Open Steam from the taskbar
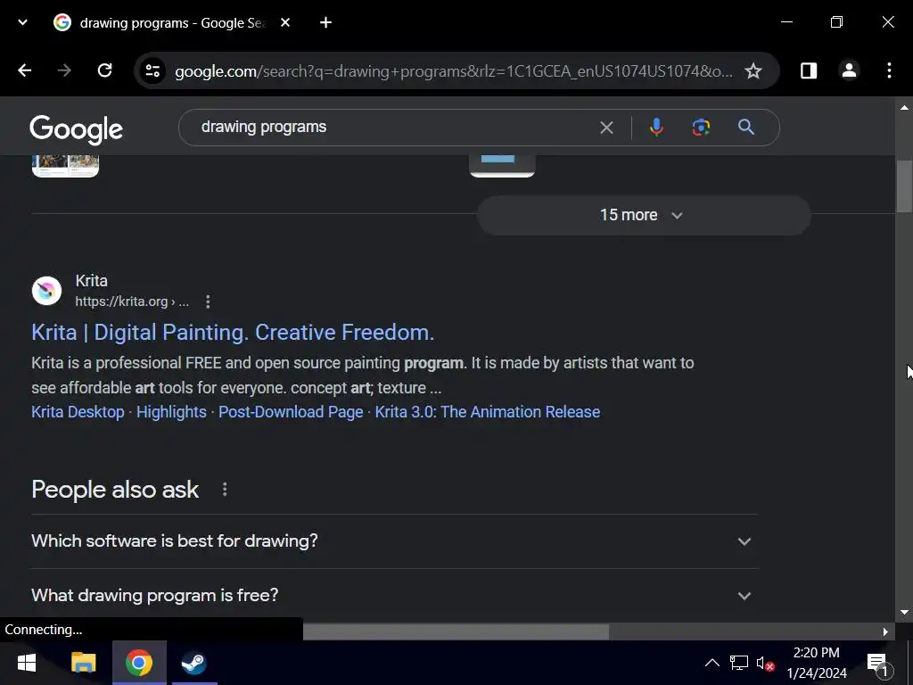 coord(193,663)
